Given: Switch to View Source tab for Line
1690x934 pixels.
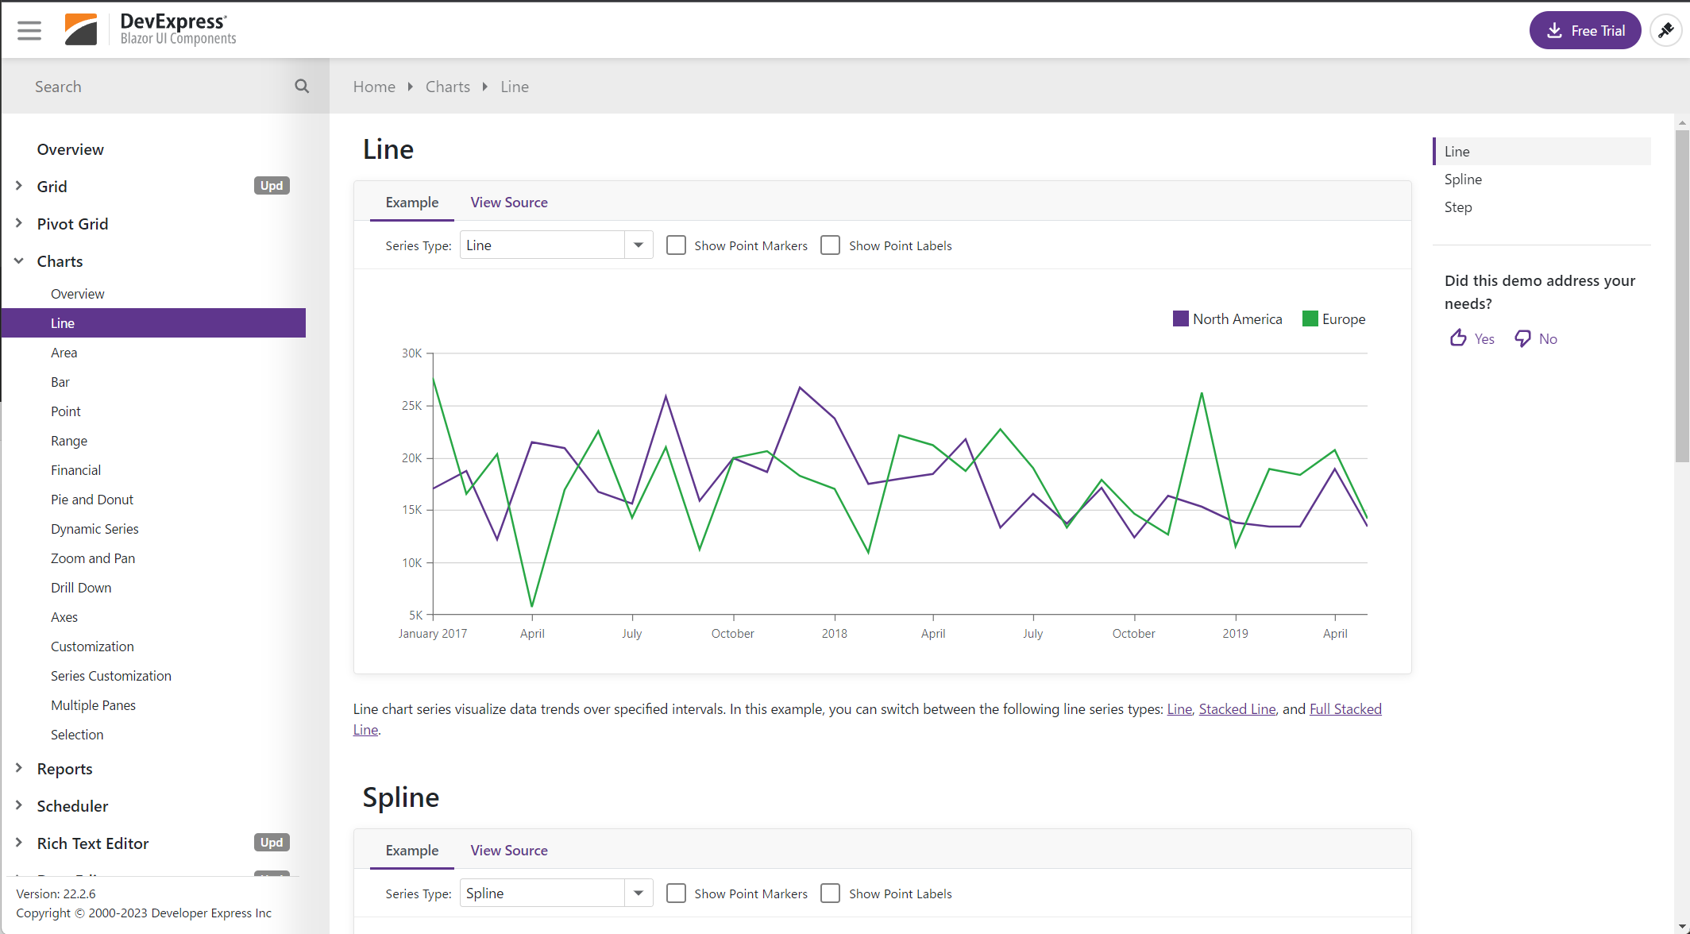Looking at the screenshot, I should click(x=508, y=203).
